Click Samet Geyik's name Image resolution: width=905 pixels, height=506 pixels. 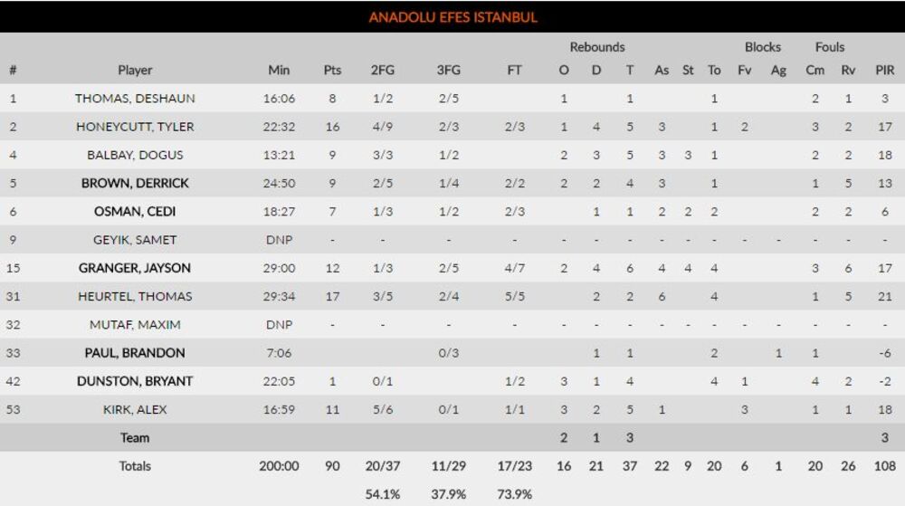click(135, 240)
